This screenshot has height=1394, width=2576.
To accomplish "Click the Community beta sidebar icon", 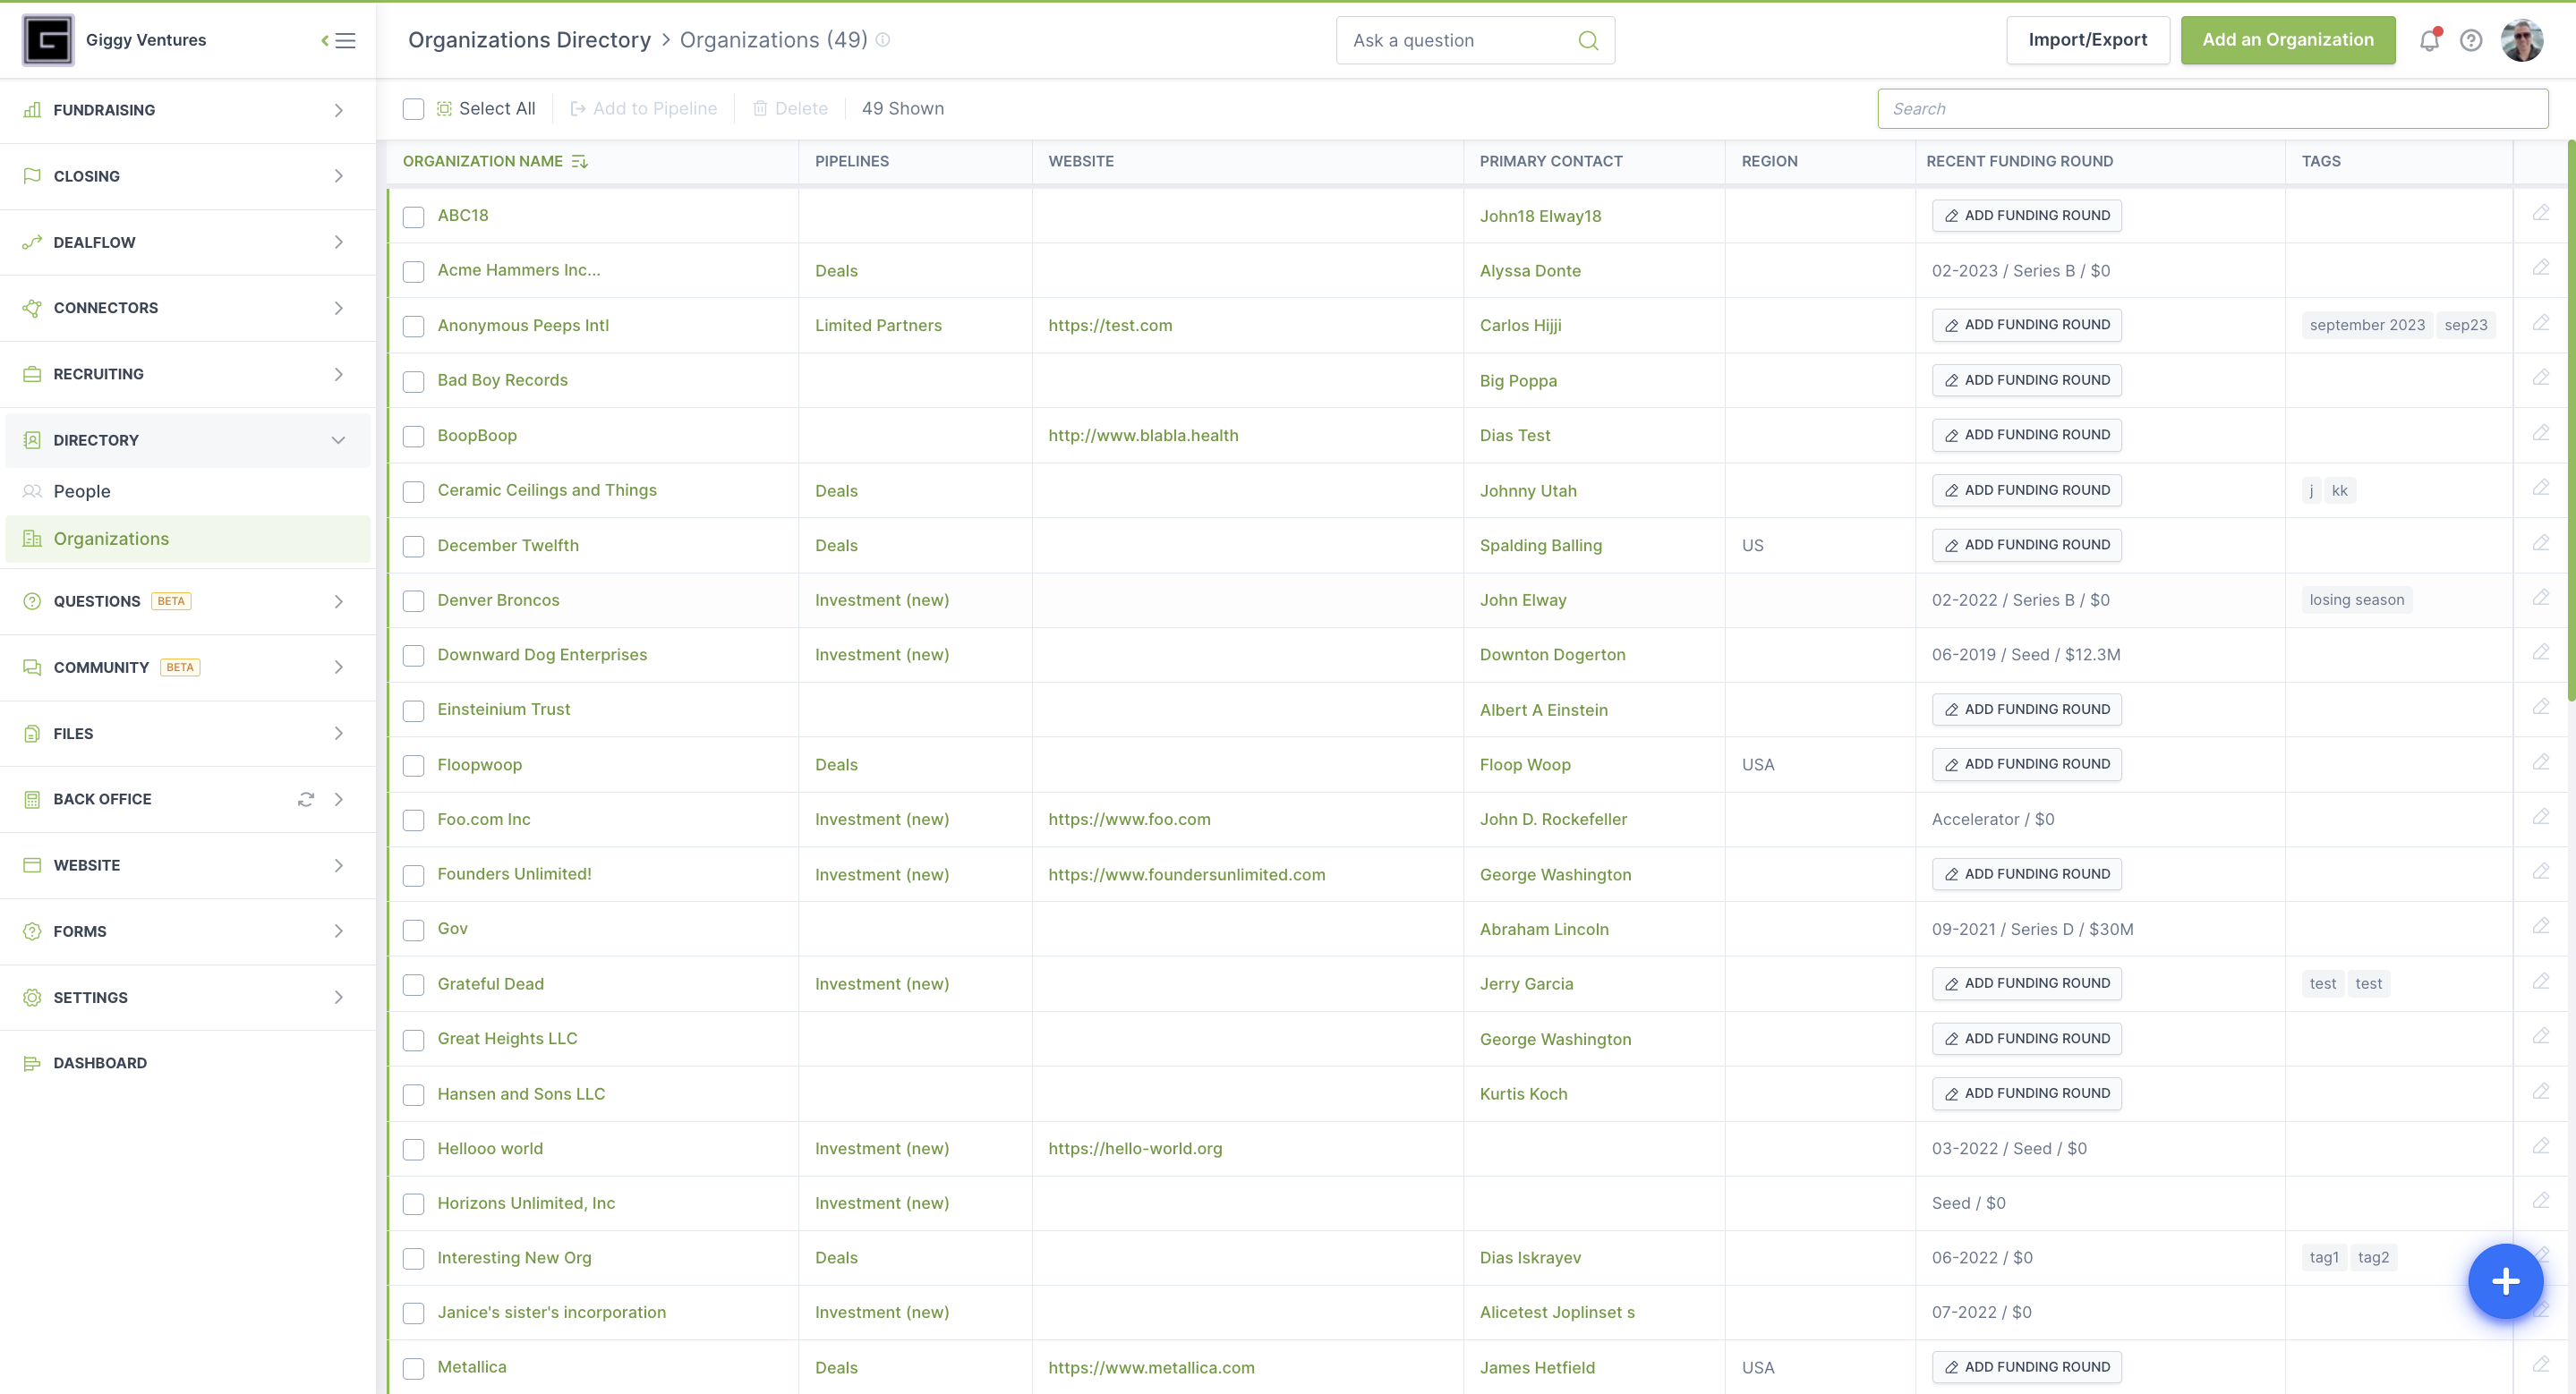I will pos(34,666).
